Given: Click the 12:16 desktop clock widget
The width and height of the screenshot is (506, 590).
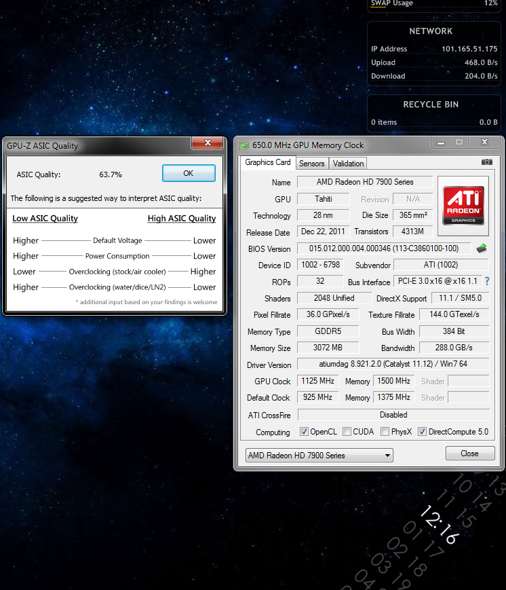Looking at the screenshot, I should (x=440, y=525).
